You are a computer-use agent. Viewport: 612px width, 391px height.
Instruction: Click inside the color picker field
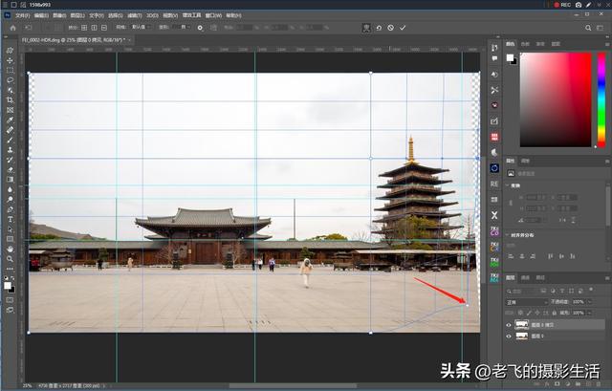pos(556,99)
